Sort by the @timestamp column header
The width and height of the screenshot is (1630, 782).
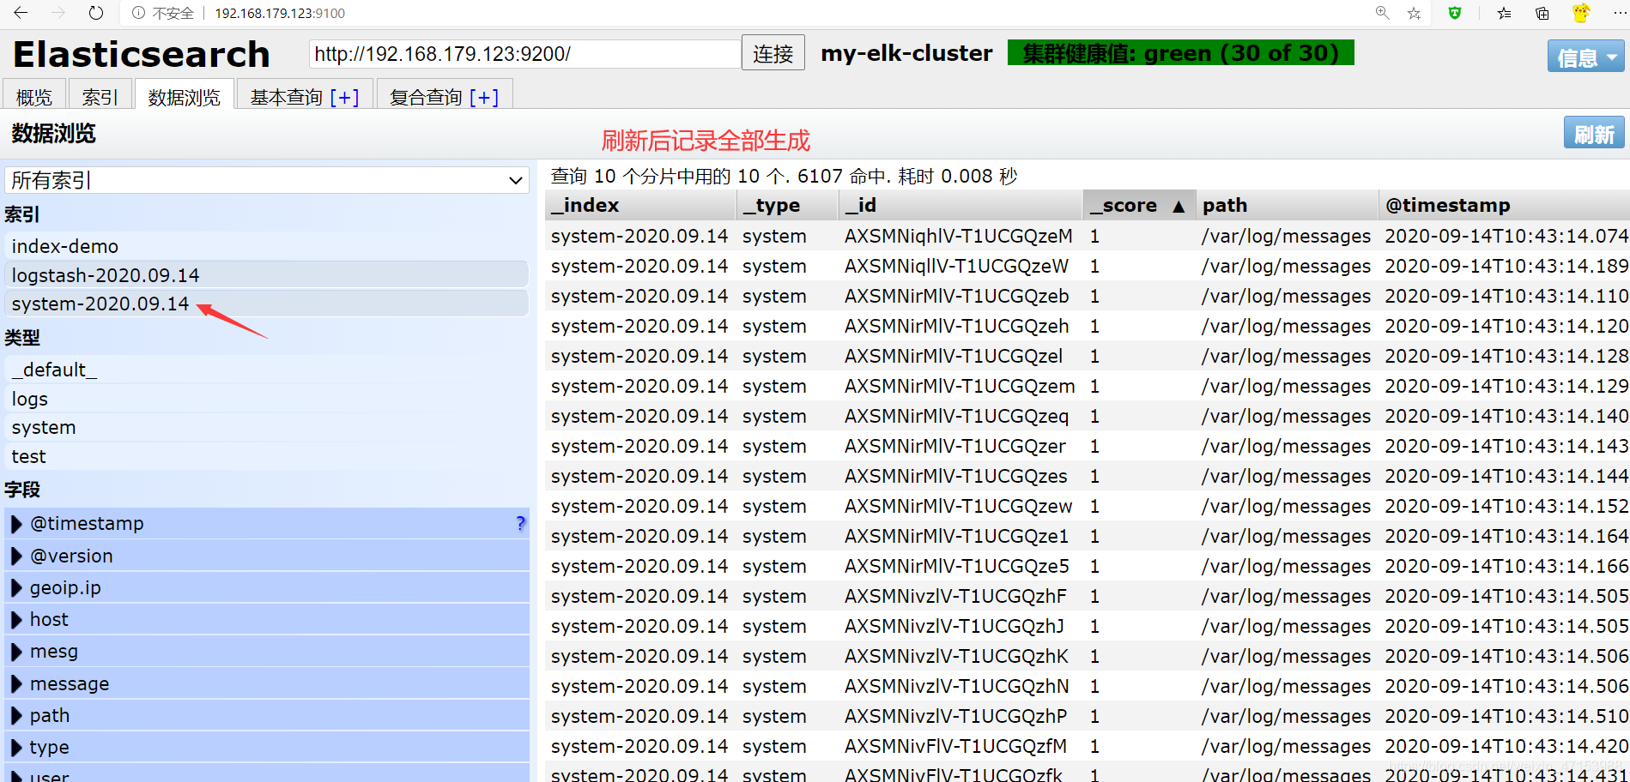coord(1504,205)
